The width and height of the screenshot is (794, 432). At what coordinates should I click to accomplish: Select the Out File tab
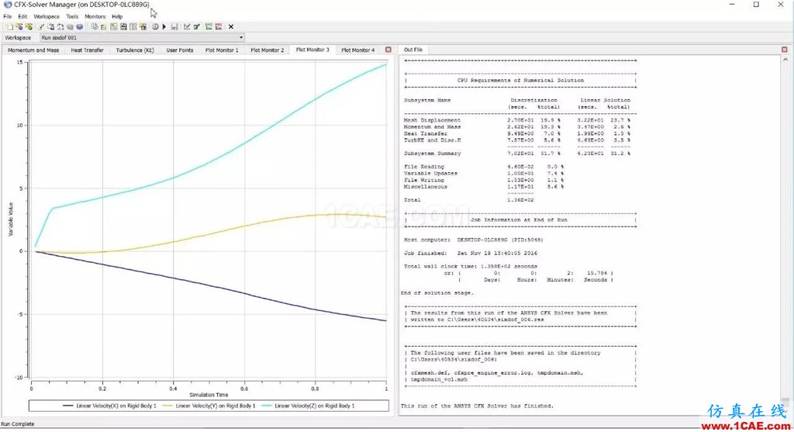click(x=413, y=50)
